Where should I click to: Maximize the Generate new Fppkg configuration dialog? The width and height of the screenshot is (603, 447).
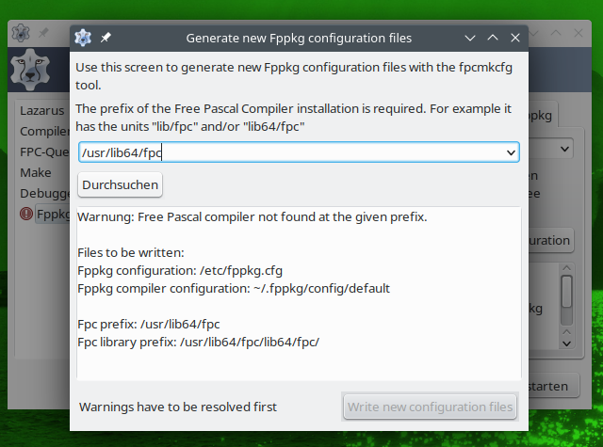tap(493, 38)
